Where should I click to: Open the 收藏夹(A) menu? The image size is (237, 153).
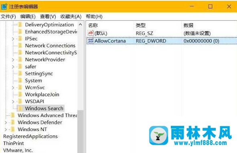(71, 16)
